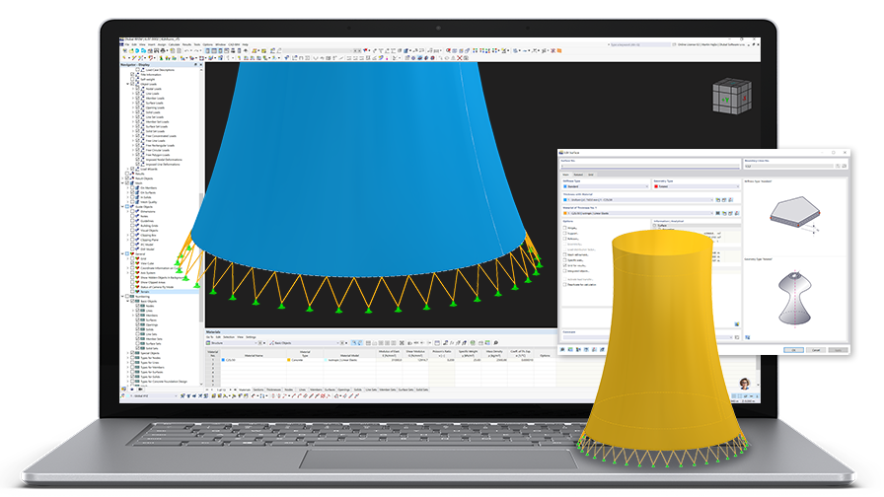Toggle the Hinges checkbox in Edit Surface
884x497 pixels.
pos(565,228)
